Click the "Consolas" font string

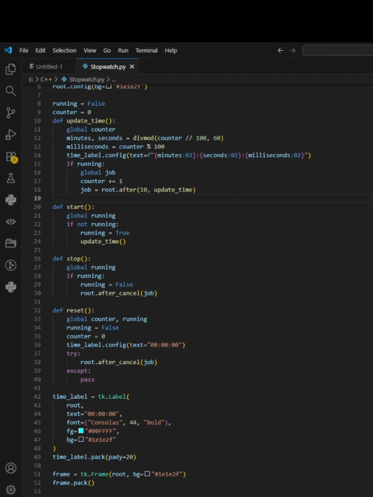click(106, 423)
